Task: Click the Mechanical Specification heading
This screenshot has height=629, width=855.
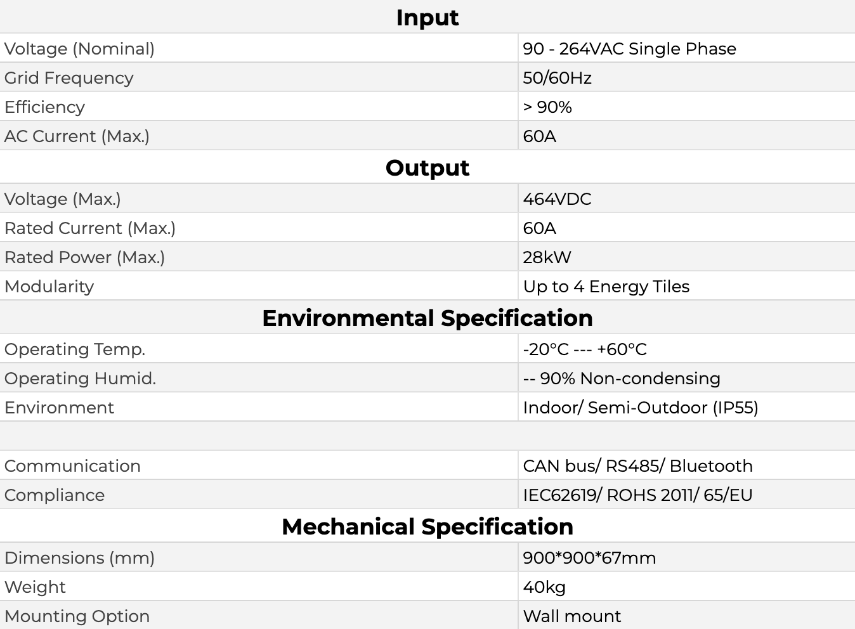Action: pyautogui.click(x=427, y=527)
